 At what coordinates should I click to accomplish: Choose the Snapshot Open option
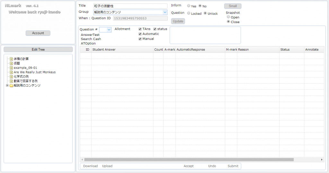pos(228,17)
